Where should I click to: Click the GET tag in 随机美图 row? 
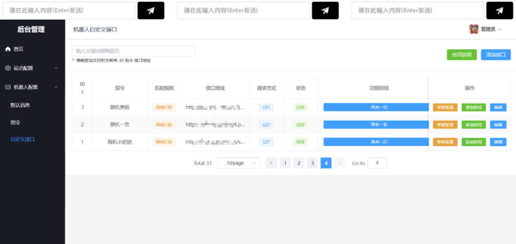266,107
